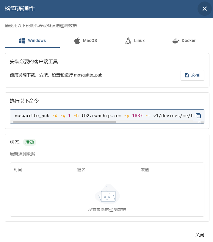Click the 活动 status badge
The image size is (213, 242).
pos(29,142)
